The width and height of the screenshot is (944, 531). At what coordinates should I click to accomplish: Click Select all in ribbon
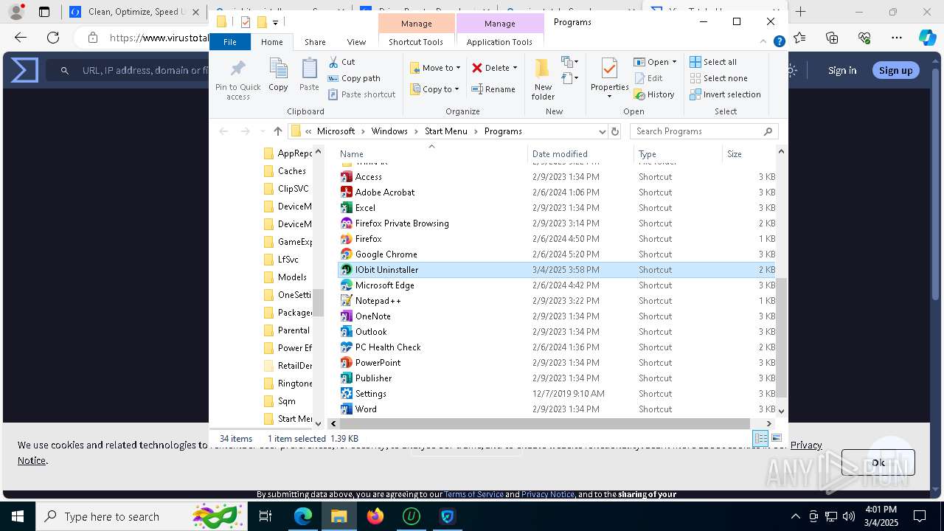tap(713, 62)
